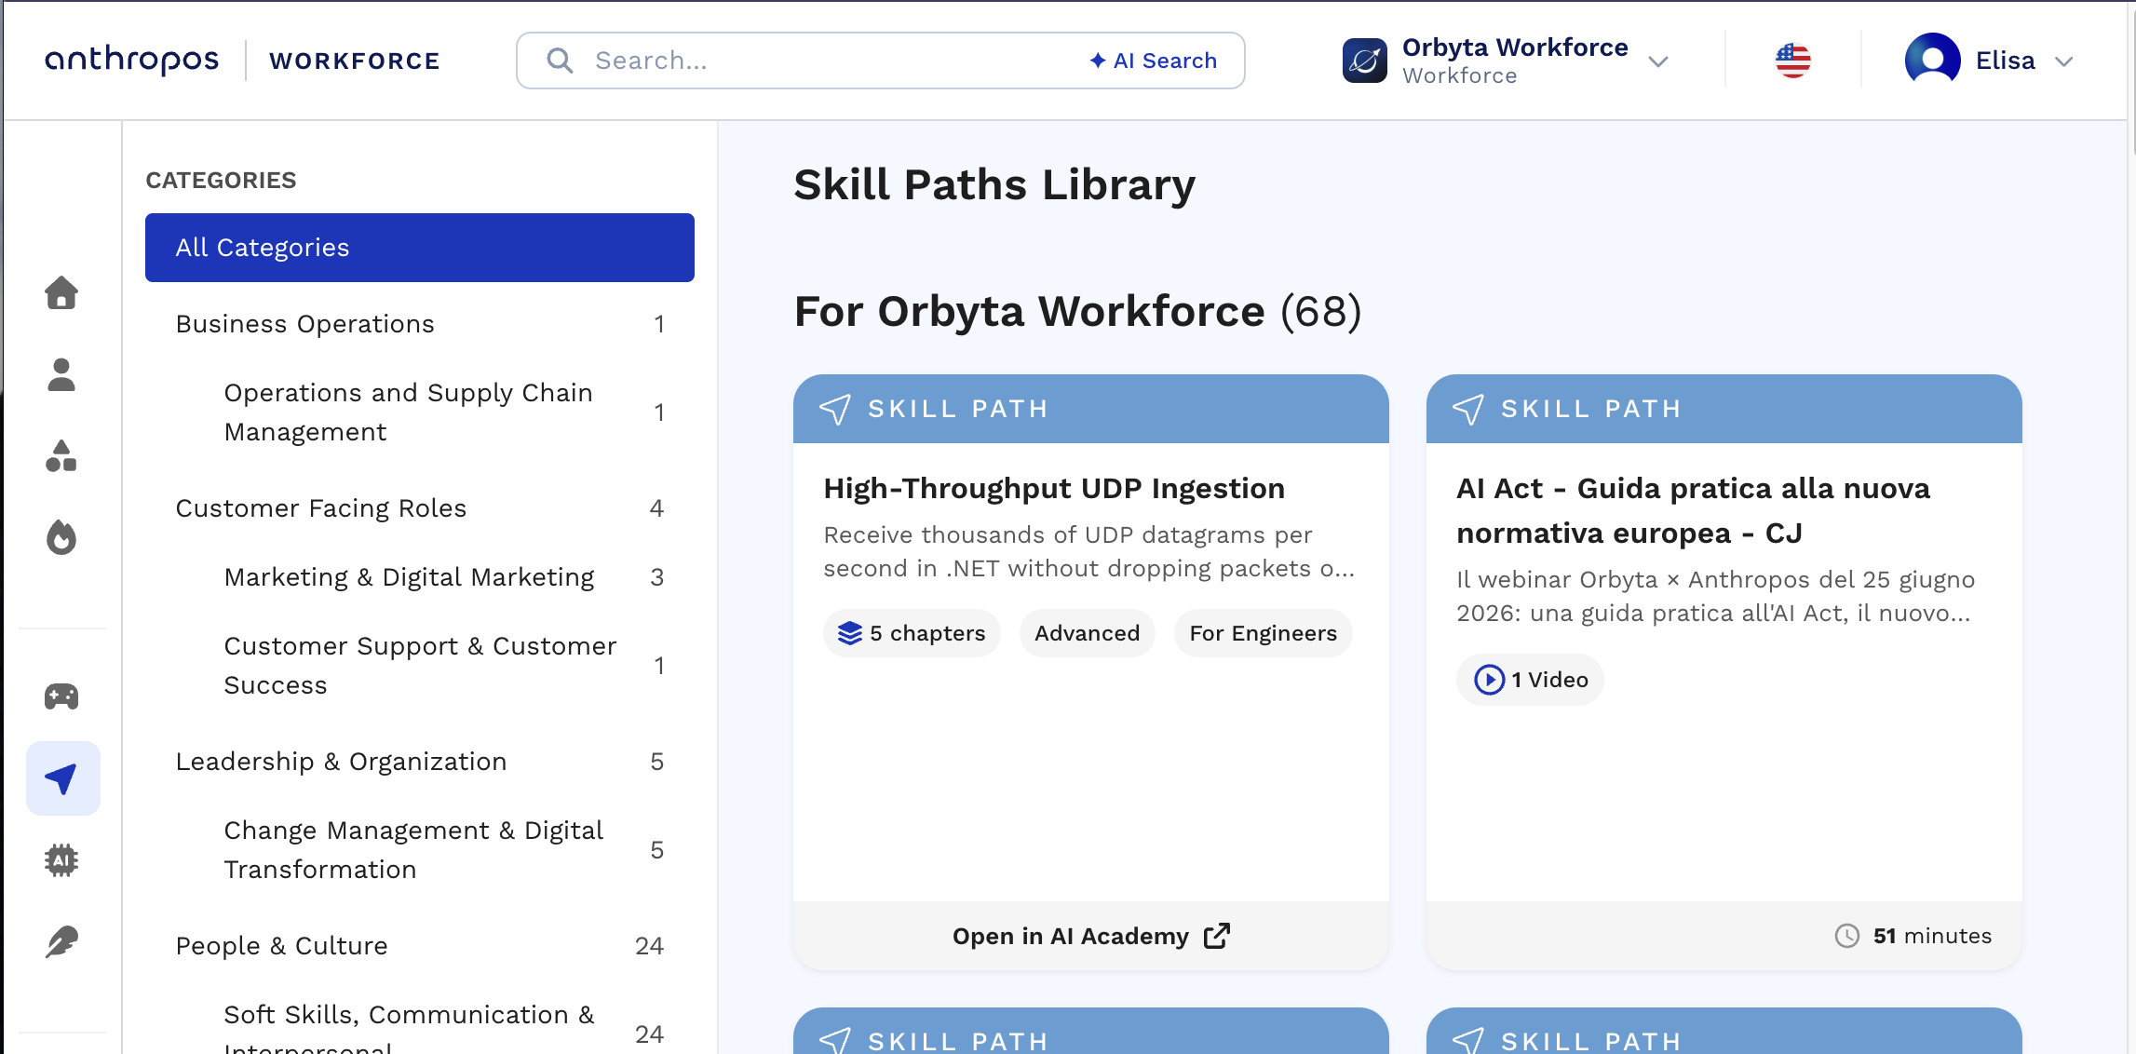Select All Categories filter

[x=420, y=248]
